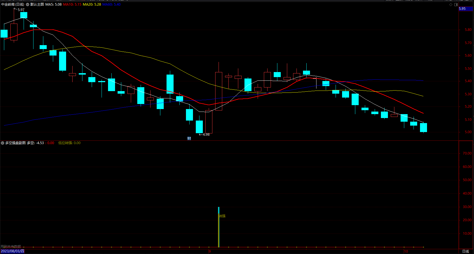The height and width of the screenshot is (254, 474).
Task: Click the diamond icon above the price axis
Action: click(451, 4)
